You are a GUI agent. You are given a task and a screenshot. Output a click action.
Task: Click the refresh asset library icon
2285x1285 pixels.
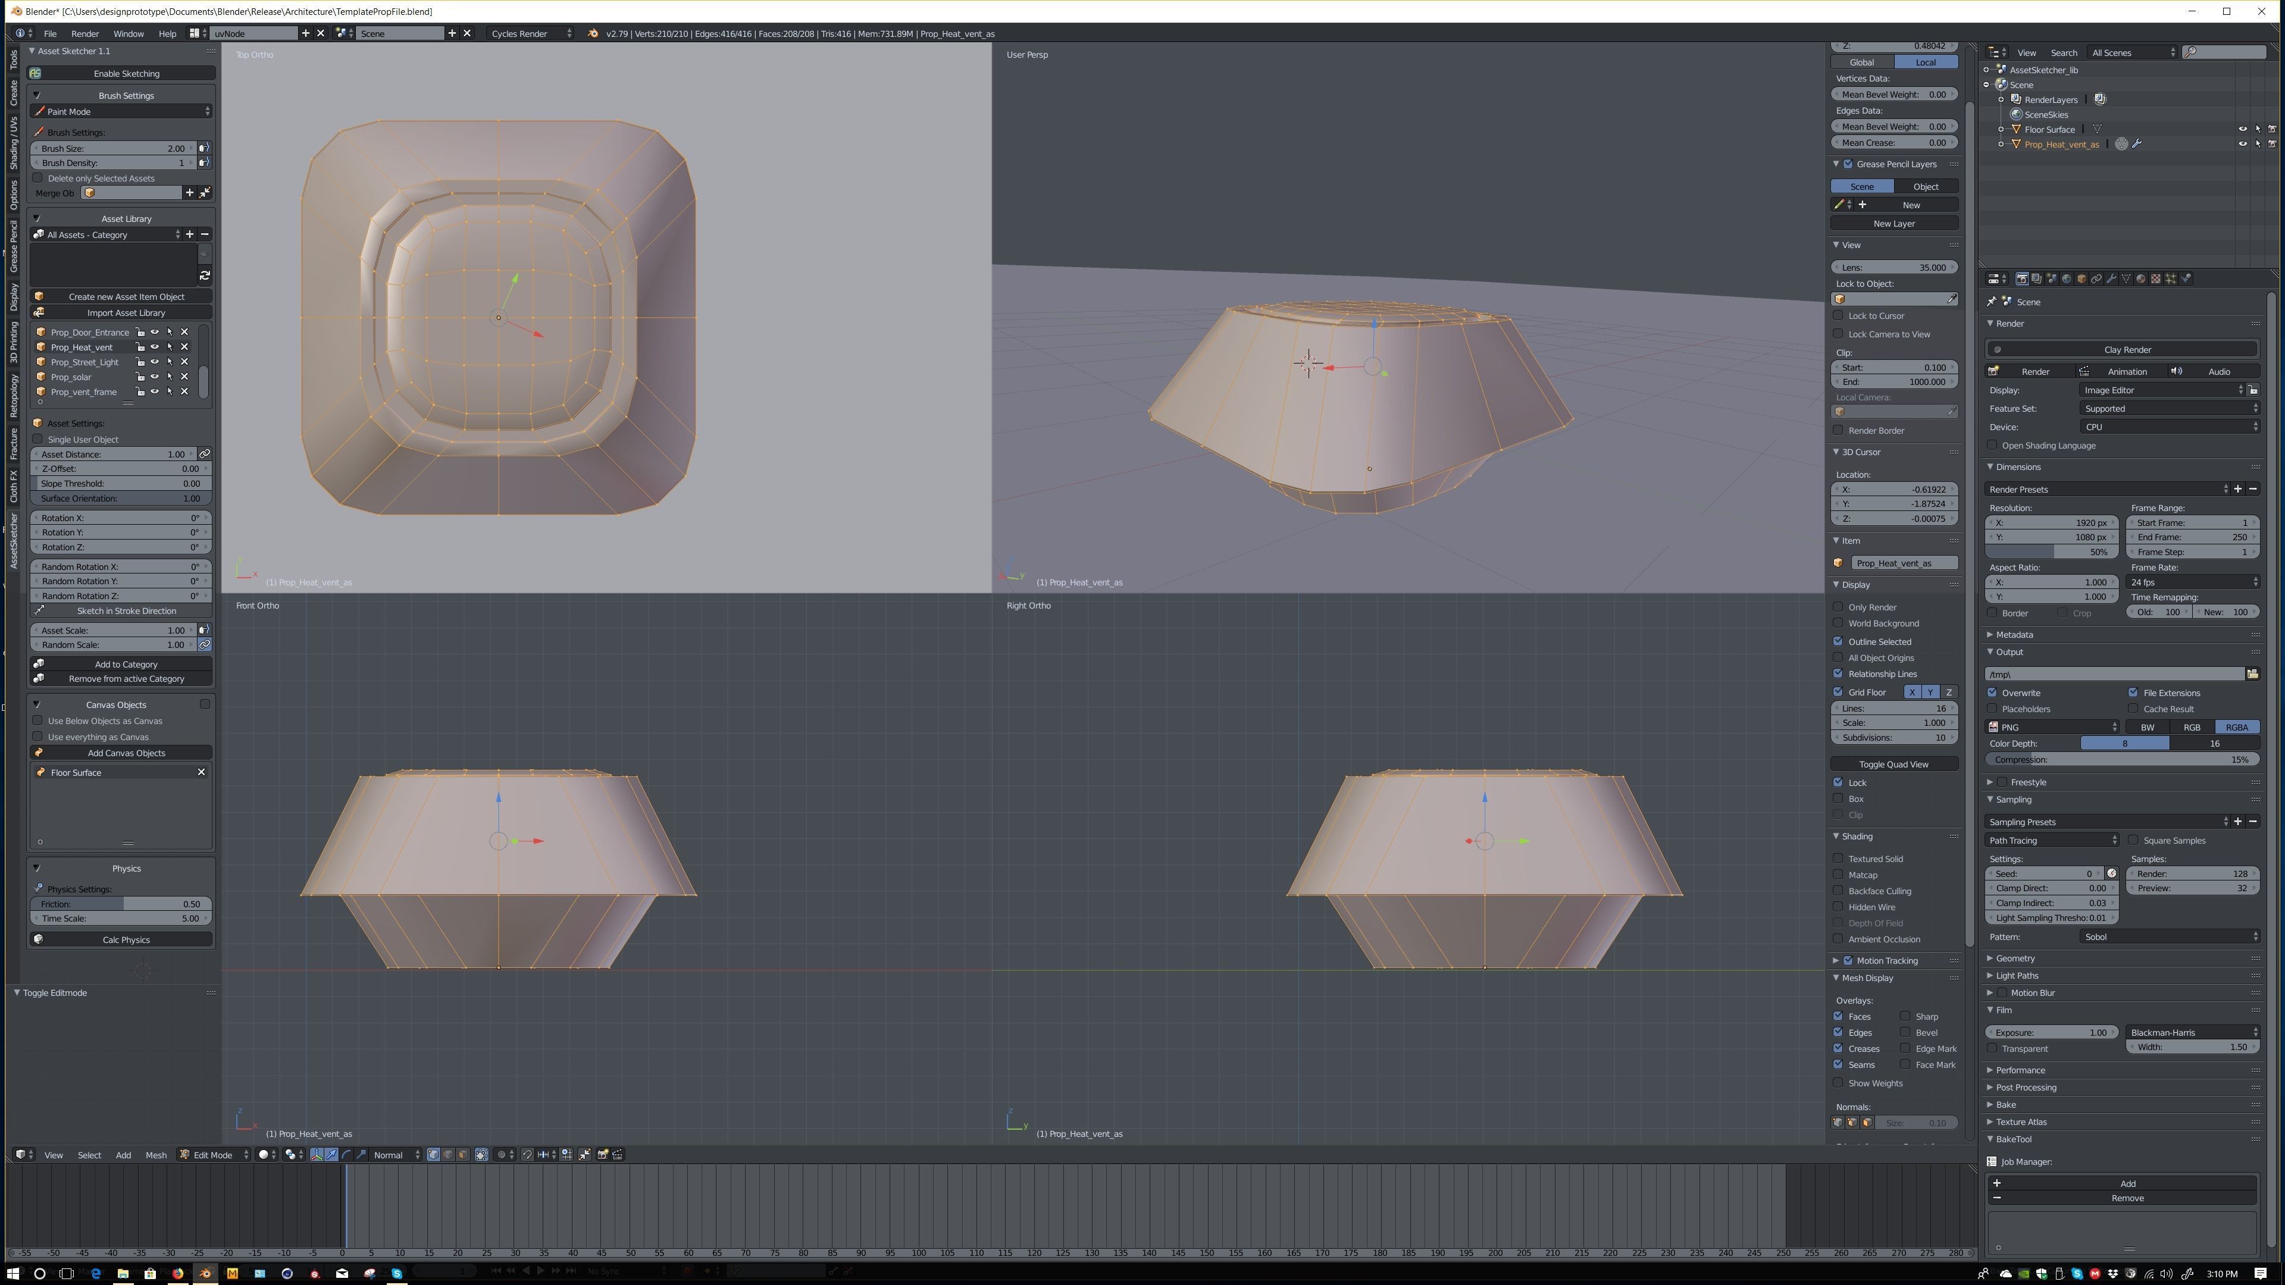click(x=205, y=276)
